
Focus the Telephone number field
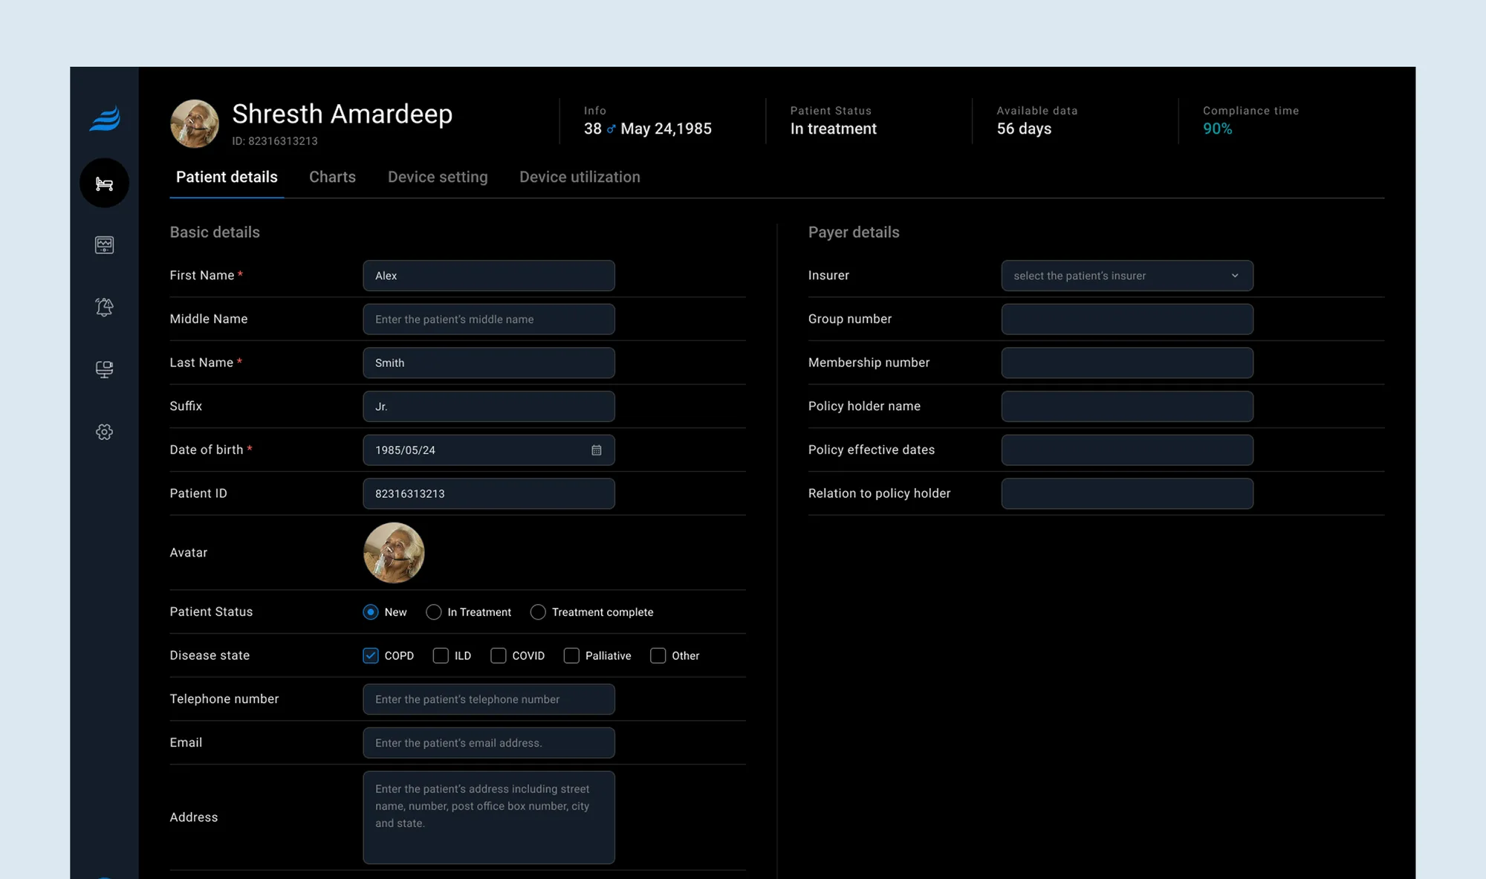point(488,699)
